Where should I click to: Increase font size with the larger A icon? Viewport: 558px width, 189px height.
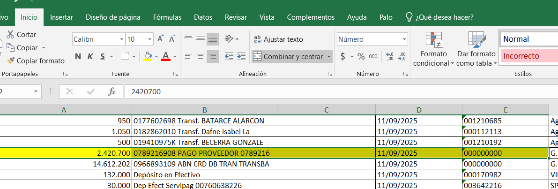pyautogui.click(x=160, y=39)
